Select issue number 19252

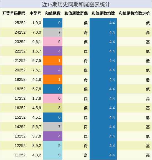click(x=20, y=79)
